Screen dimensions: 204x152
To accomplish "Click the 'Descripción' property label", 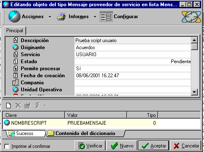I will click(x=35, y=40).
